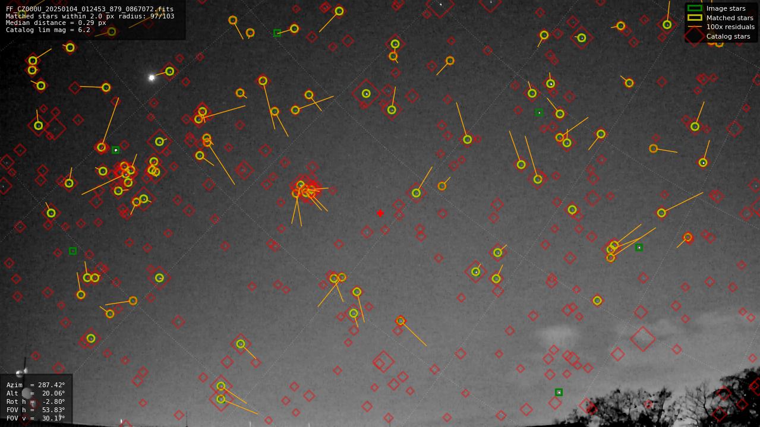Viewport: 760px width, 427px height.
Task: Click the '100x residuals' legend label
Action: (x=730, y=27)
